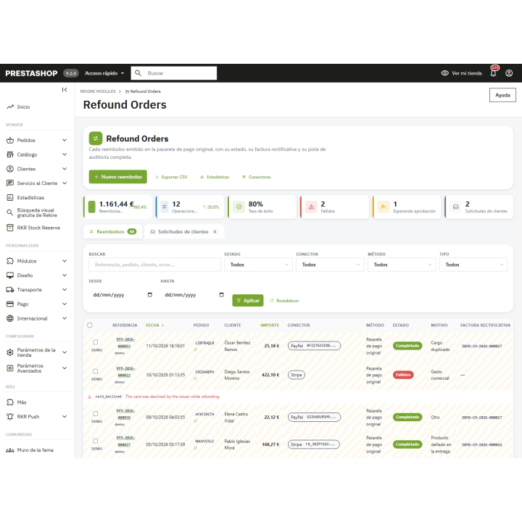Open the Estado filter dropdown
The width and height of the screenshot is (522, 522).
[x=258, y=265]
